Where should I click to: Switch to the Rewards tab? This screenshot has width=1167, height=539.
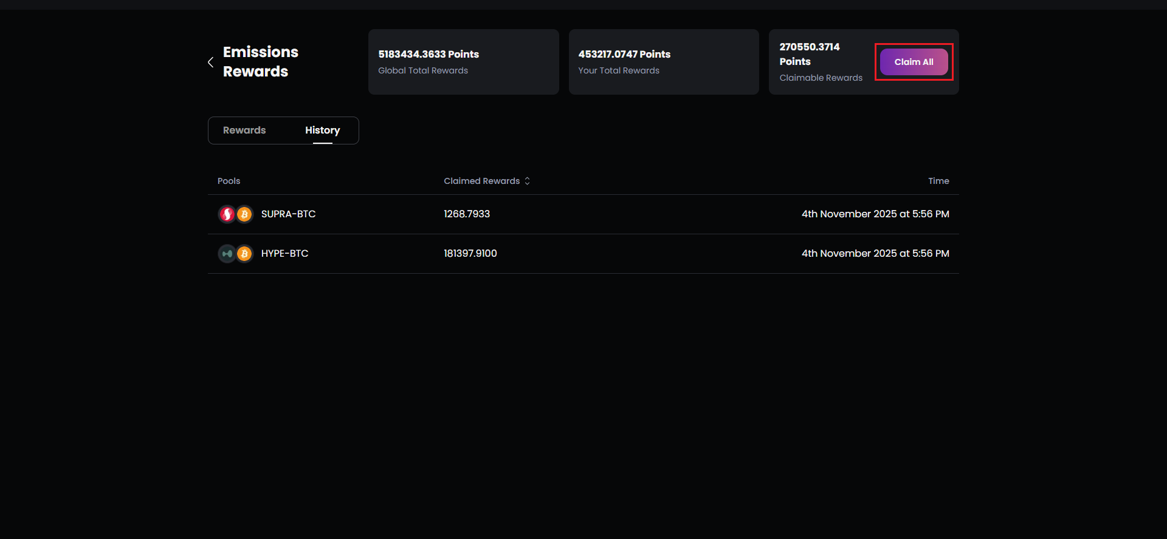244,131
